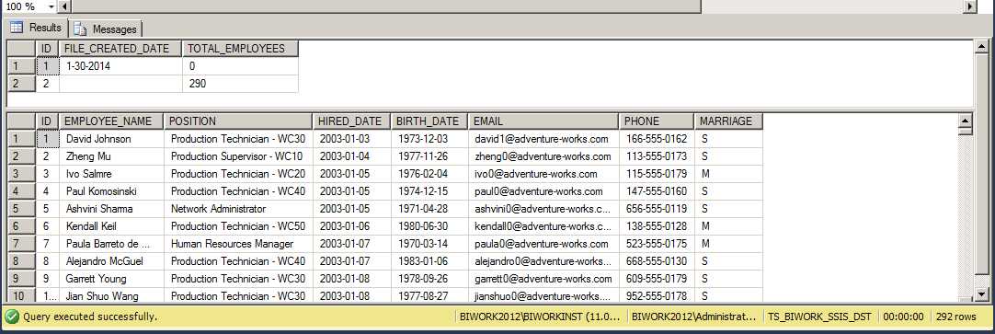Select row header 2 in the top grid
Image resolution: width=995 pixels, height=334 pixels.
[21, 83]
